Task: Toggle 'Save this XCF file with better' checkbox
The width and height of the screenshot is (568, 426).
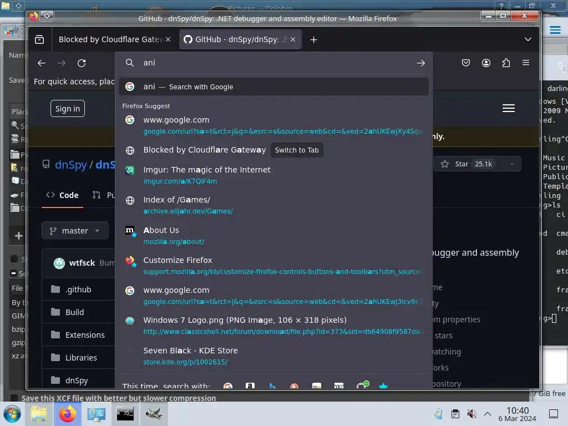Action: (14, 398)
